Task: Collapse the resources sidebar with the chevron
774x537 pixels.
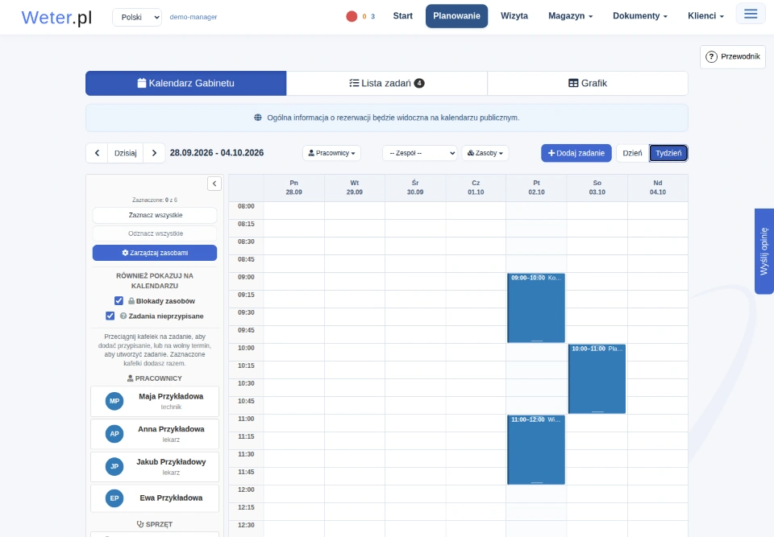Action: (x=214, y=184)
